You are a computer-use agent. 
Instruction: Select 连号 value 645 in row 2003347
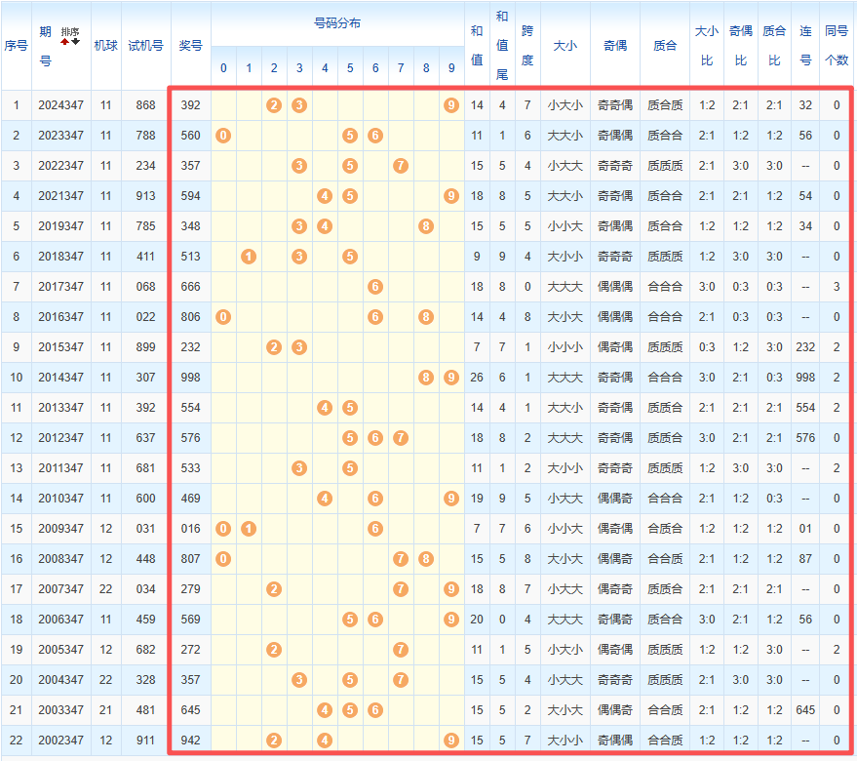[805, 710]
